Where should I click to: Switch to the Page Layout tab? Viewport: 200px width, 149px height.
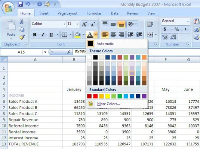[67, 13]
